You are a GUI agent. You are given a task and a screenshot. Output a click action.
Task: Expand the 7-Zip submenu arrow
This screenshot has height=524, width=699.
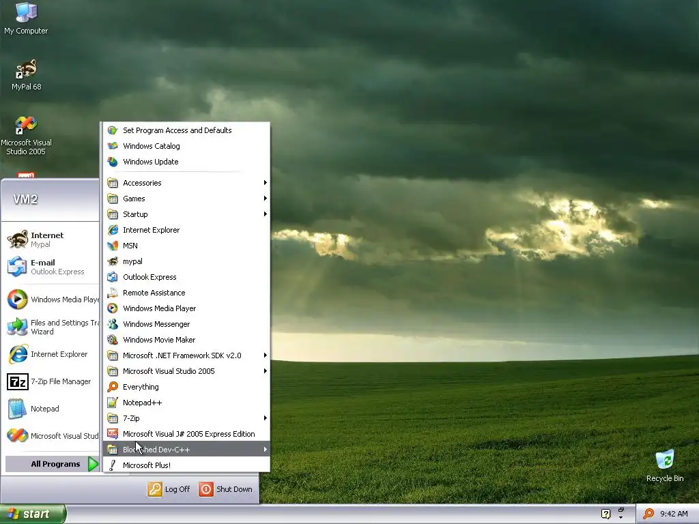(x=266, y=418)
